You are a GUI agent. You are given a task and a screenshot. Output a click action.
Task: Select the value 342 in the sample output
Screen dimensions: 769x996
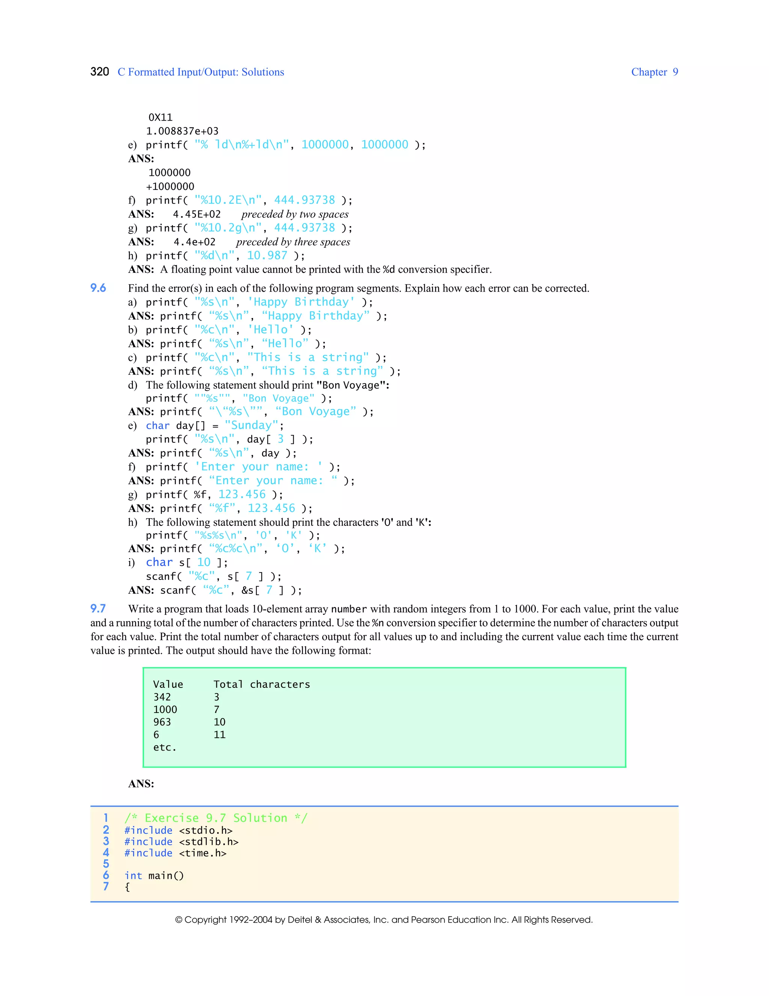click(x=162, y=697)
